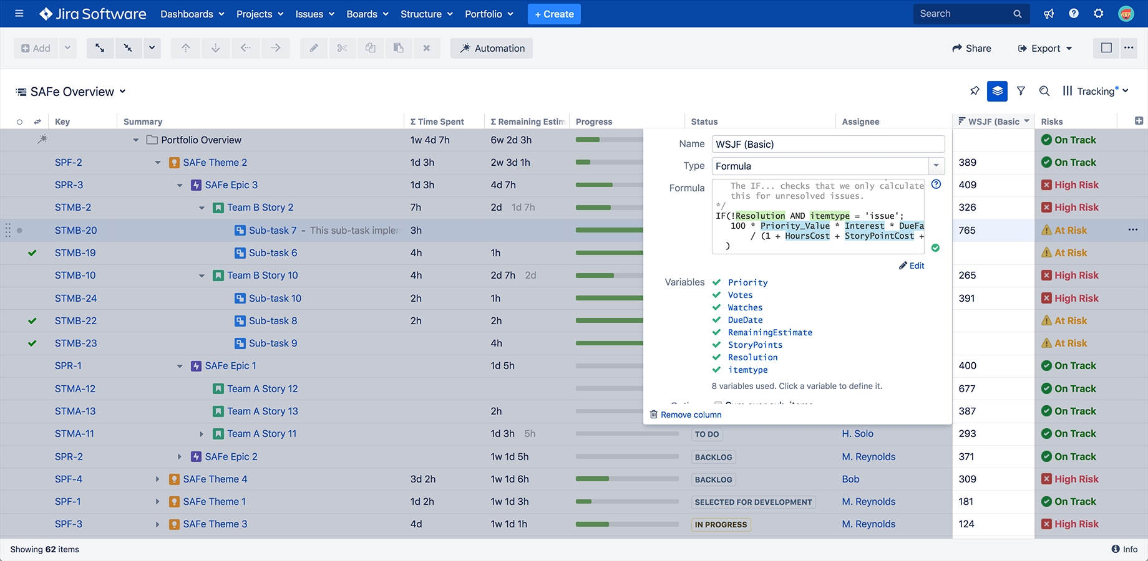The width and height of the screenshot is (1148, 561).
Task: Open the Portfolio menu
Action: click(x=489, y=14)
